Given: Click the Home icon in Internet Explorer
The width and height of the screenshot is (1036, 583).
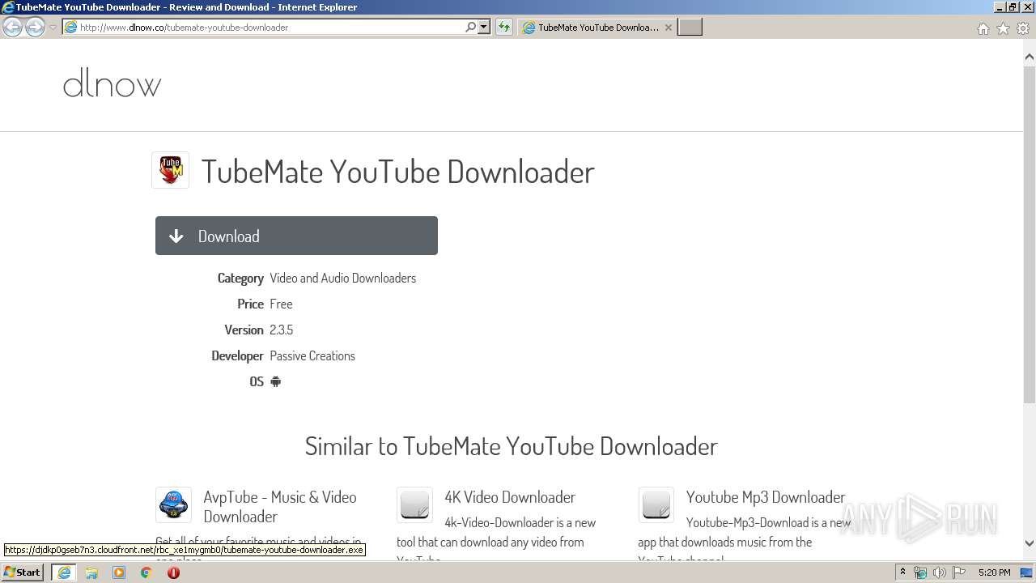Looking at the screenshot, I should 983,28.
